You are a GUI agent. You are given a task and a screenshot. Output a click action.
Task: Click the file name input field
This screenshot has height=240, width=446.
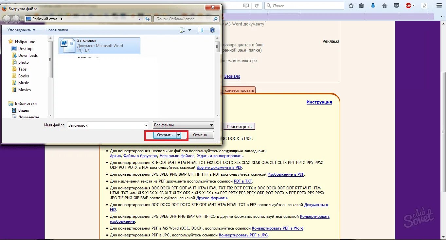[105, 125]
